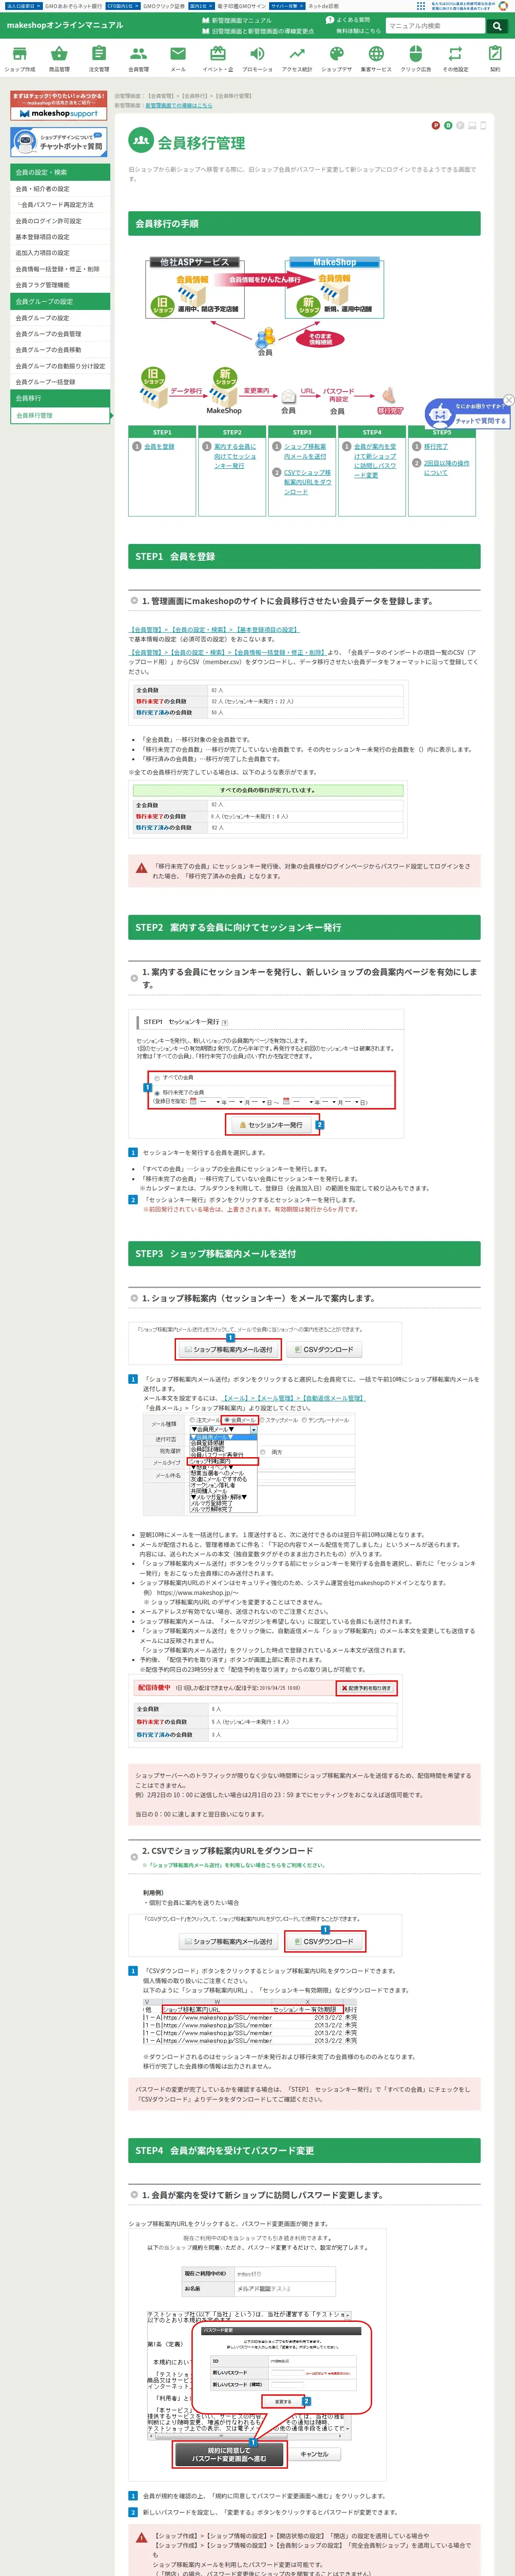515x2576 pixels.
Task: Click CSVダウンロード button under STEP3 section 1
Action: (x=324, y=1349)
